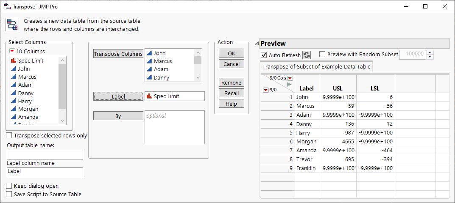The height and width of the screenshot is (203, 455).
Task: Enable Preview with Random Subset
Action: [322, 54]
